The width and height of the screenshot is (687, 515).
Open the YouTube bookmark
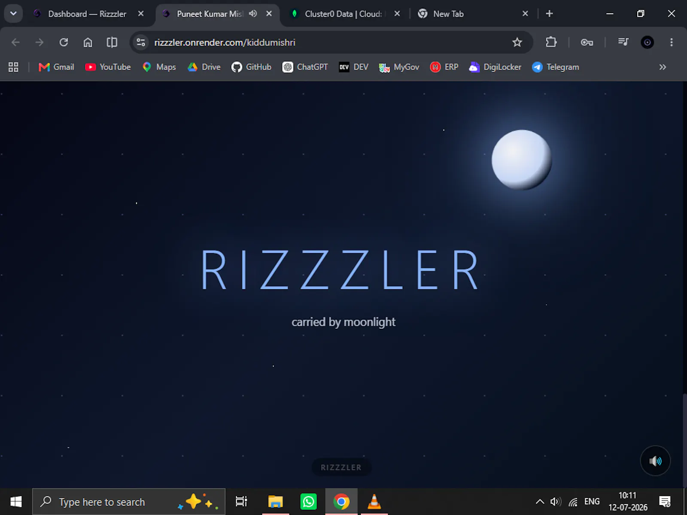[108, 67]
